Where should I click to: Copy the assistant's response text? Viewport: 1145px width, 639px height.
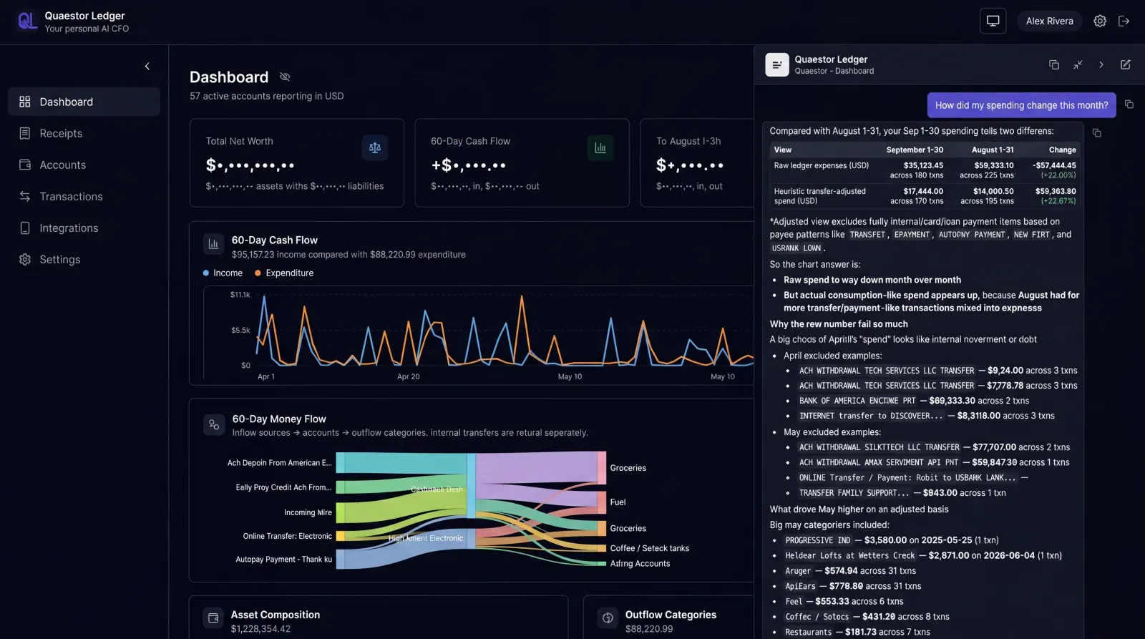point(1096,133)
